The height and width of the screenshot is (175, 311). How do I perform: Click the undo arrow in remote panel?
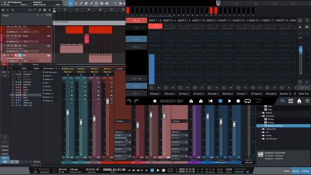(x=129, y=101)
